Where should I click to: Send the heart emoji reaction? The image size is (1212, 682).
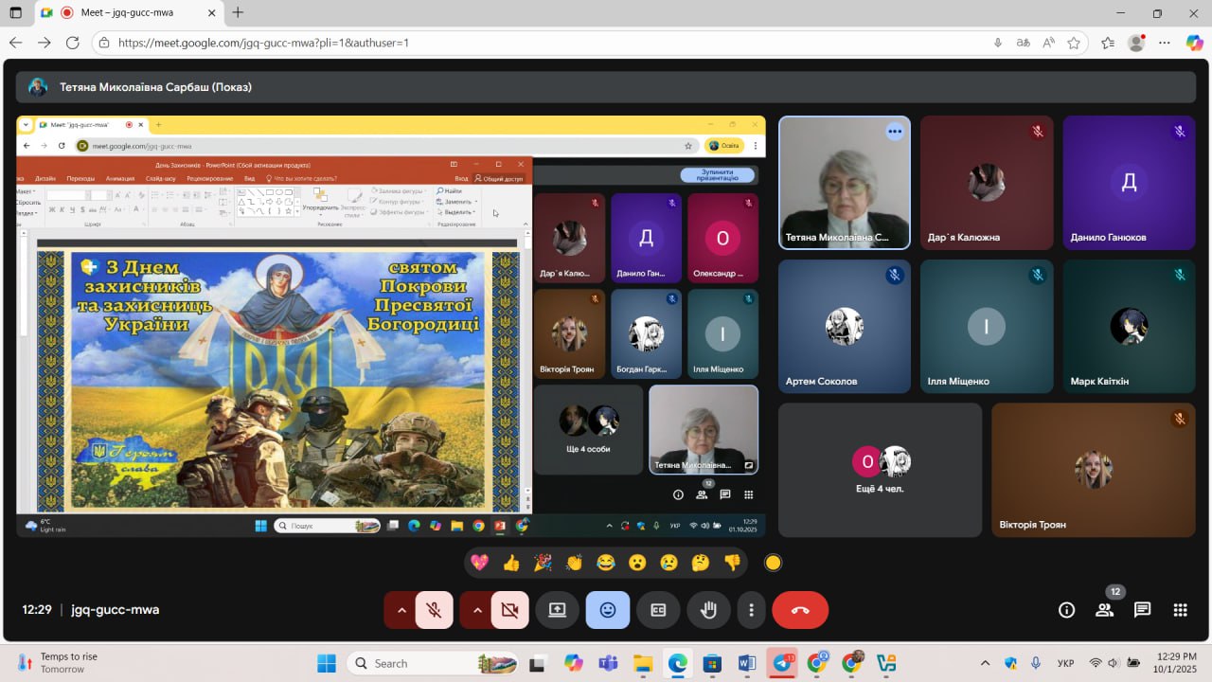480,563
